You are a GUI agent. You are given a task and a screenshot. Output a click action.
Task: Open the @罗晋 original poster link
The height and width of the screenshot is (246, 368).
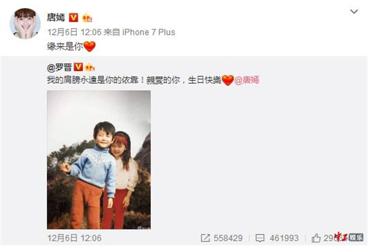[59, 68]
